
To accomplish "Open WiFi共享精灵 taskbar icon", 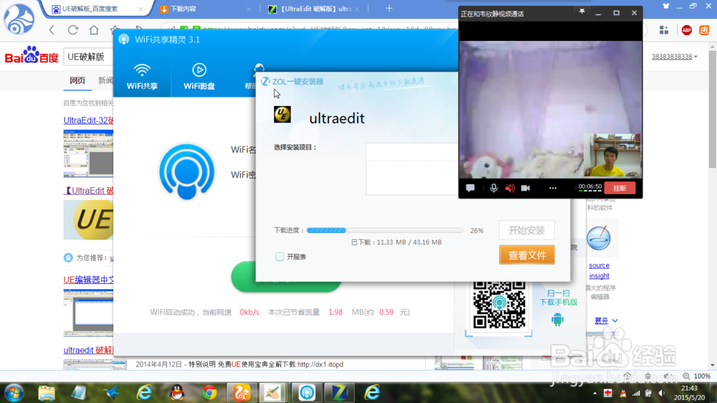I will [x=307, y=393].
